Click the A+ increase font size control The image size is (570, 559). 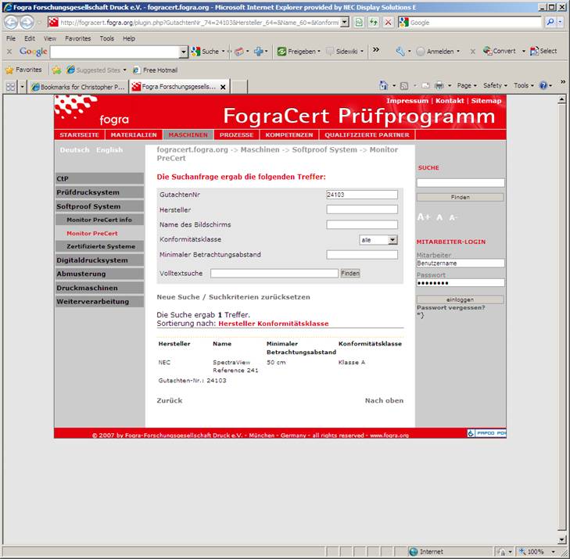tap(424, 217)
